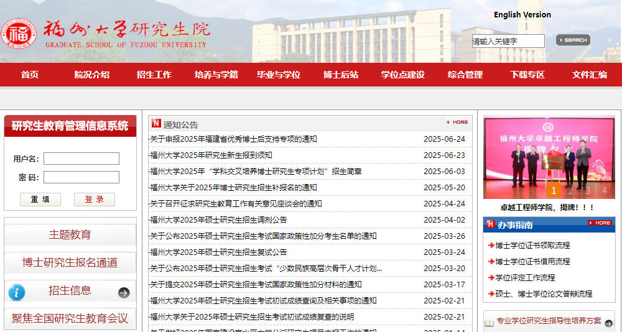This screenshot has width=622, height=332.
Task: Select slide 1 in the slideshow pager
Action: click(554, 191)
